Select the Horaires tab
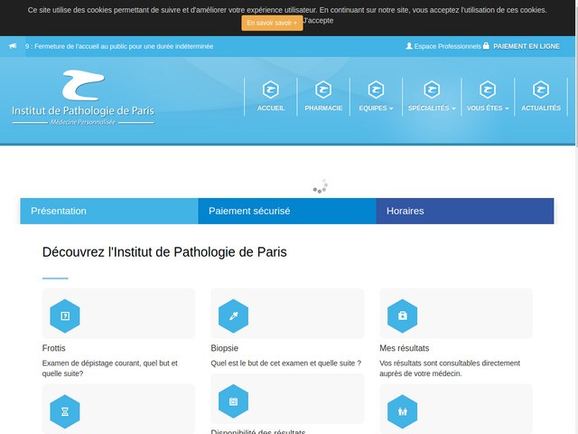The width and height of the screenshot is (578, 434). [x=465, y=211]
